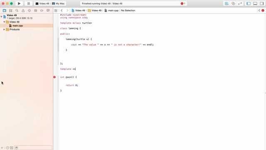Select main.cpp in the project navigator
Screen dimensions: 266x150
(27, 26)
